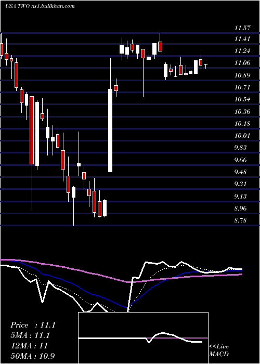Click the 8.78 price axis label
The height and width of the screenshot is (364, 260).
click(x=240, y=220)
